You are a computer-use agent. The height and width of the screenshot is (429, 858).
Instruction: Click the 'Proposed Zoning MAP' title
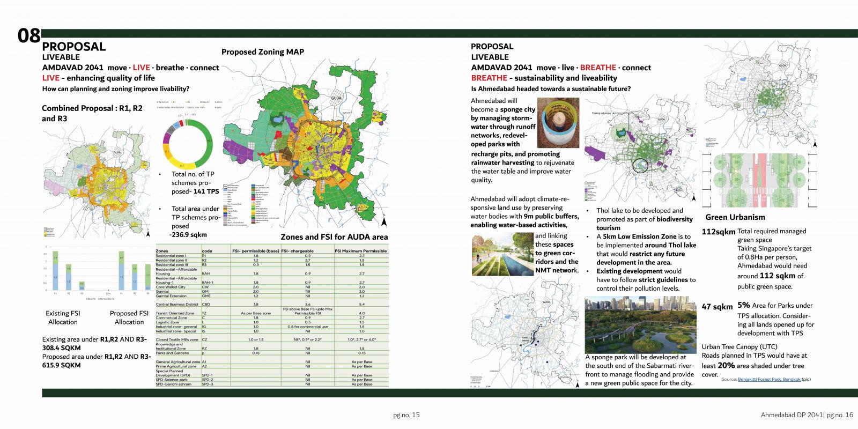coord(263,52)
